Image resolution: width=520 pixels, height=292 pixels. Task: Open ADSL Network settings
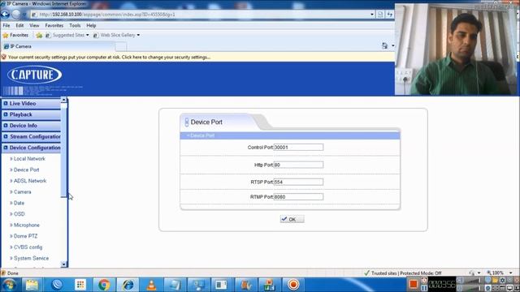30,181
